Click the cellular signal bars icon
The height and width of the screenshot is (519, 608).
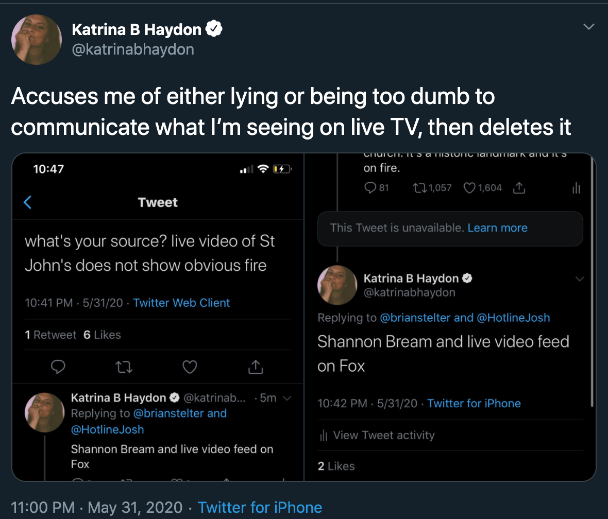pyautogui.click(x=246, y=169)
